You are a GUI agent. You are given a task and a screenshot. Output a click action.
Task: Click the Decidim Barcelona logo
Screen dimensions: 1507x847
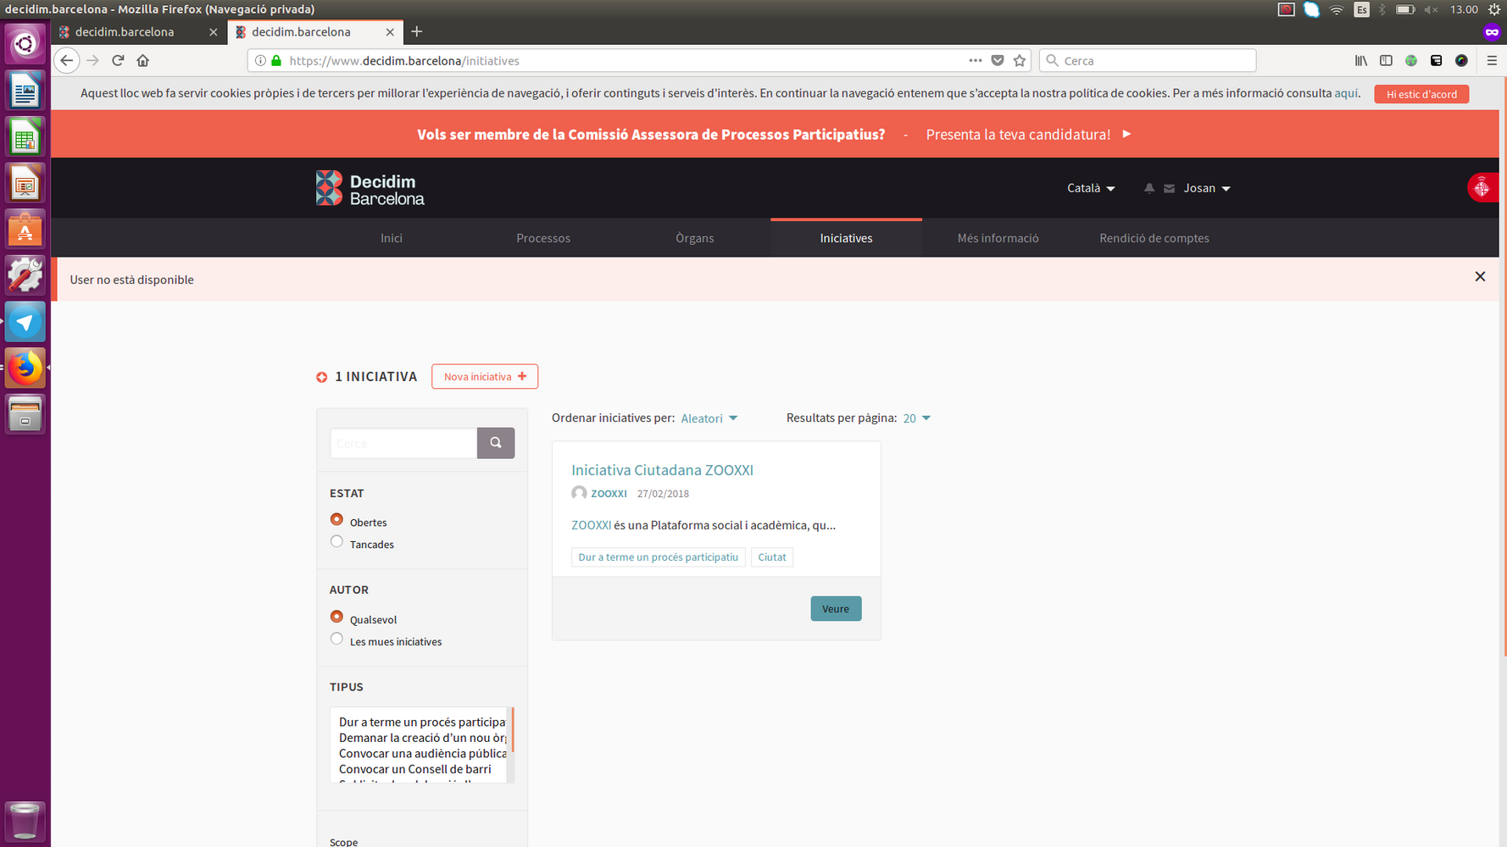click(x=370, y=188)
